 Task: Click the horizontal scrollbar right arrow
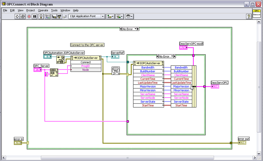pos(255,158)
